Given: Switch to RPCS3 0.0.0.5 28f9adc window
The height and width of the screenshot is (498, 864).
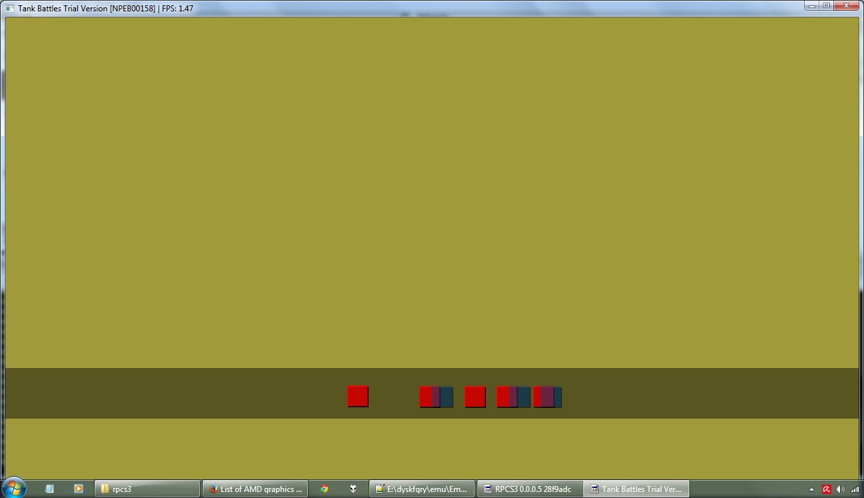Looking at the screenshot, I should [x=530, y=489].
